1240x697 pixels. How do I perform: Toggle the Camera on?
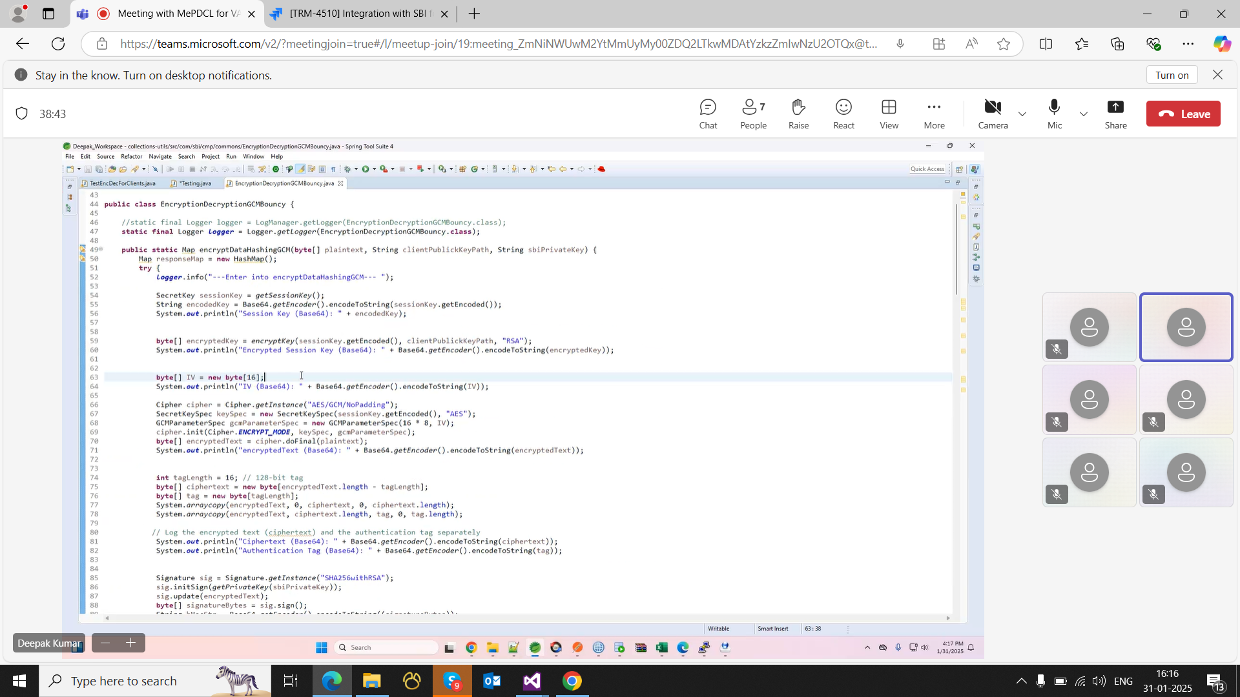pos(993,114)
